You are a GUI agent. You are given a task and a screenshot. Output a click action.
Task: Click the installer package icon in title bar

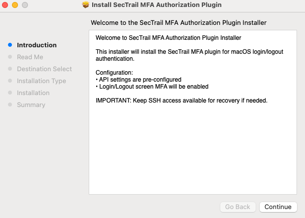tap(86, 4)
